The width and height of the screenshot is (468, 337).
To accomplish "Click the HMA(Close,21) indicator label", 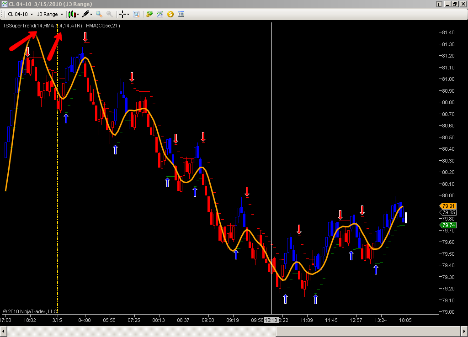I will click(103, 26).
